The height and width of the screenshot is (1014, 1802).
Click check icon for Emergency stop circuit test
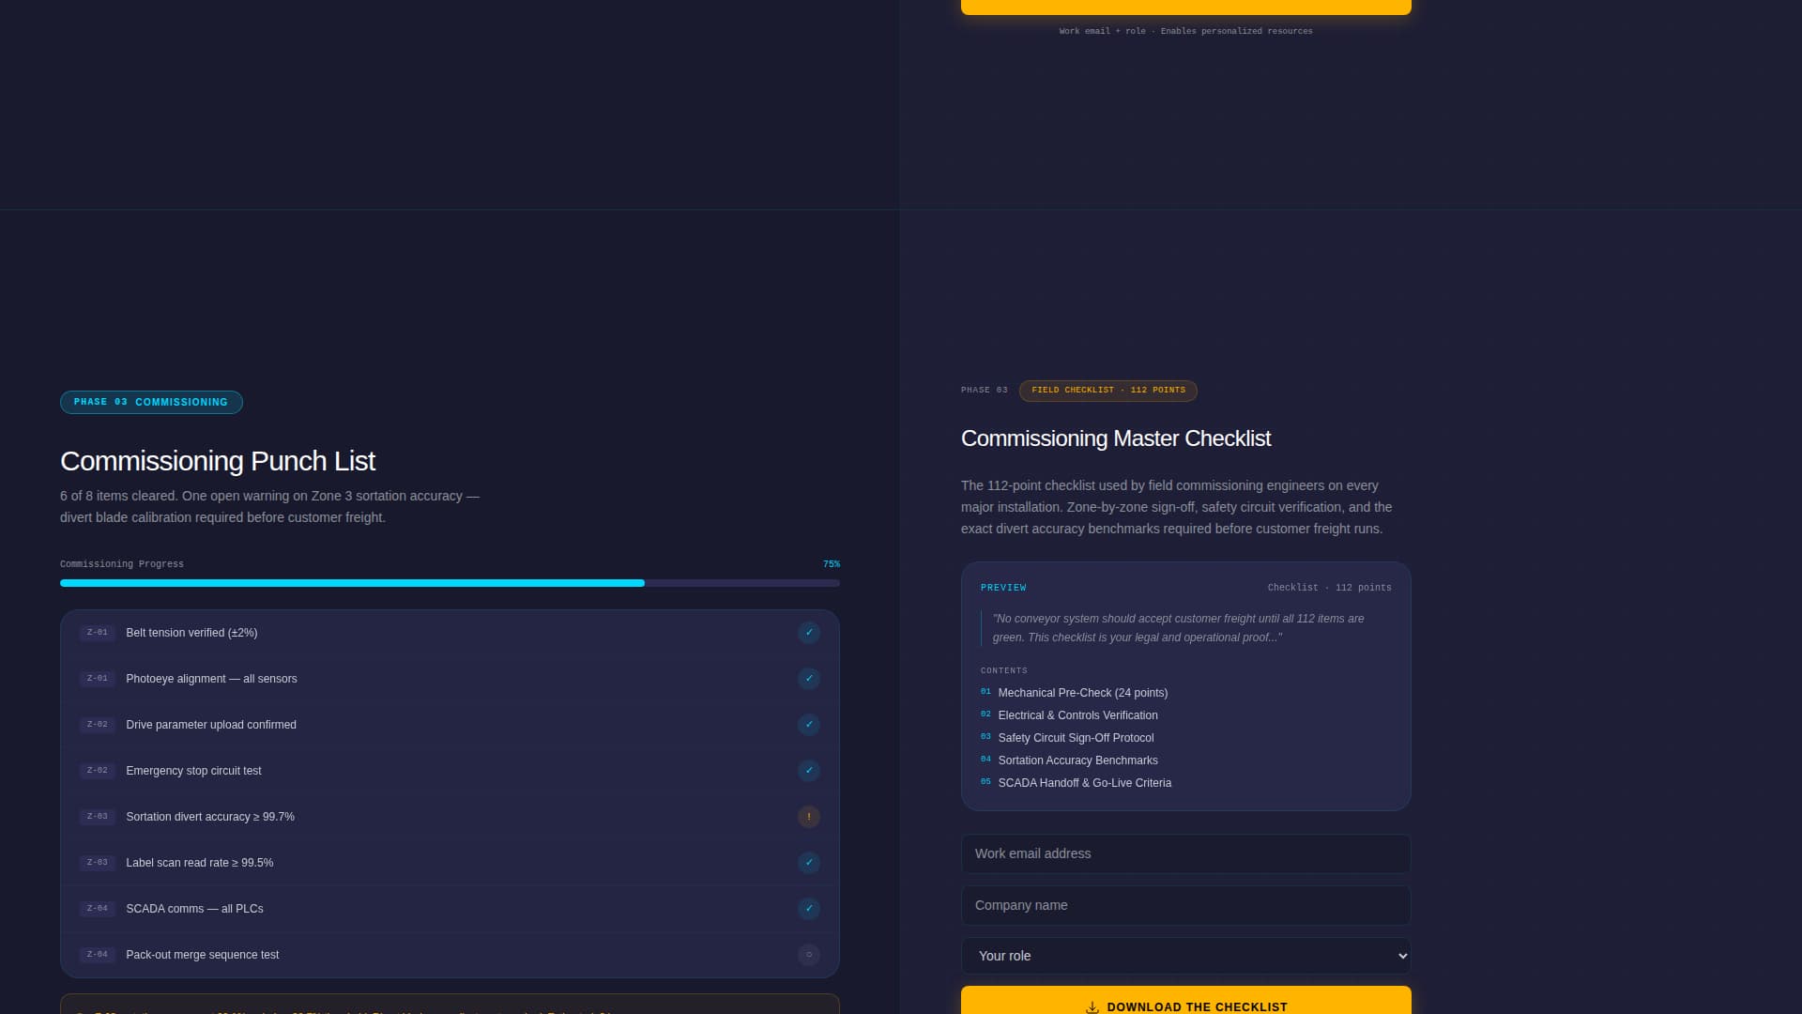pos(809,771)
